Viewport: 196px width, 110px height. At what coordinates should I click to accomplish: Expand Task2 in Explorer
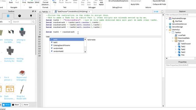176,50
